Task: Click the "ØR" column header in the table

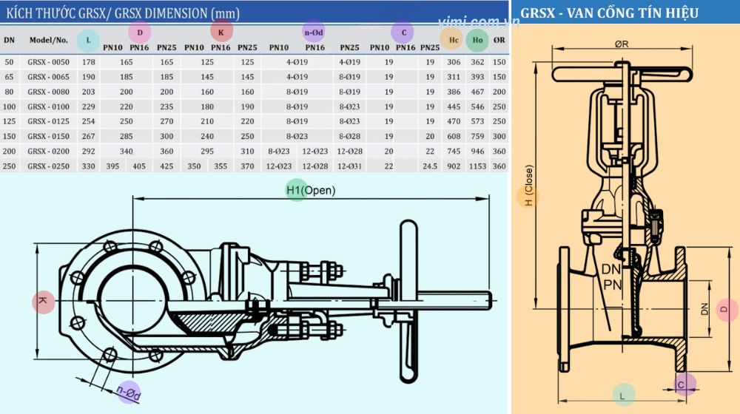Action: (x=499, y=40)
